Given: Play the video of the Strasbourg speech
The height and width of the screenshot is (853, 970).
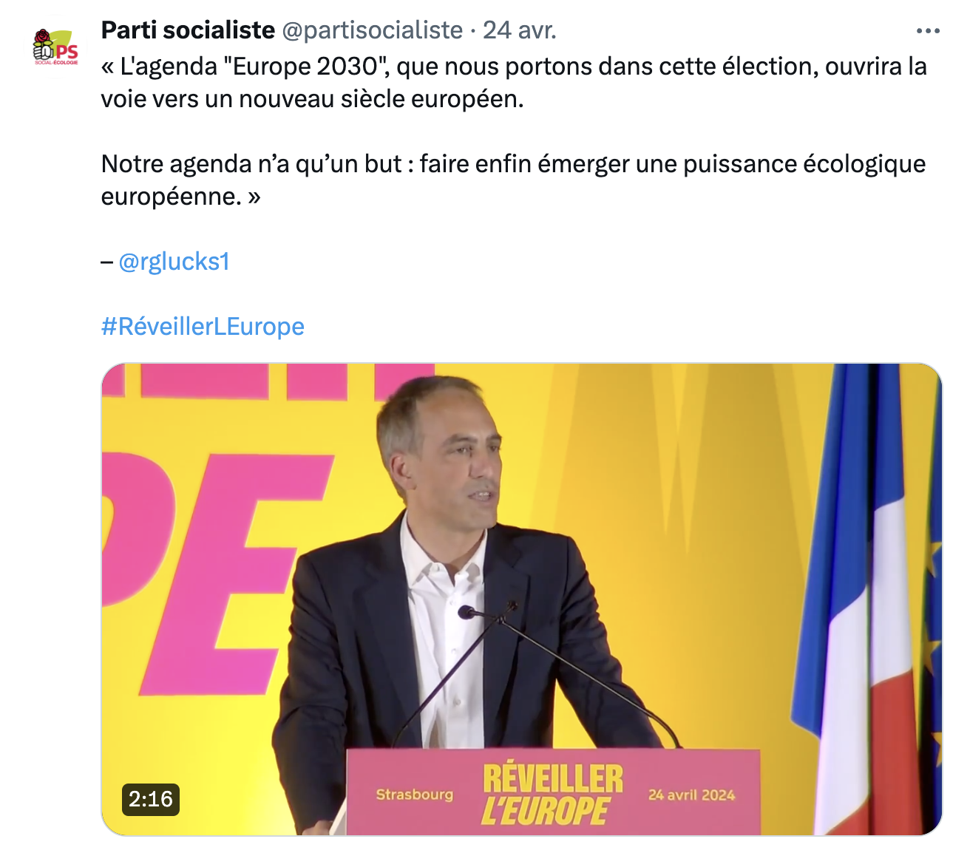Looking at the screenshot, I should [x=521, y=599].
